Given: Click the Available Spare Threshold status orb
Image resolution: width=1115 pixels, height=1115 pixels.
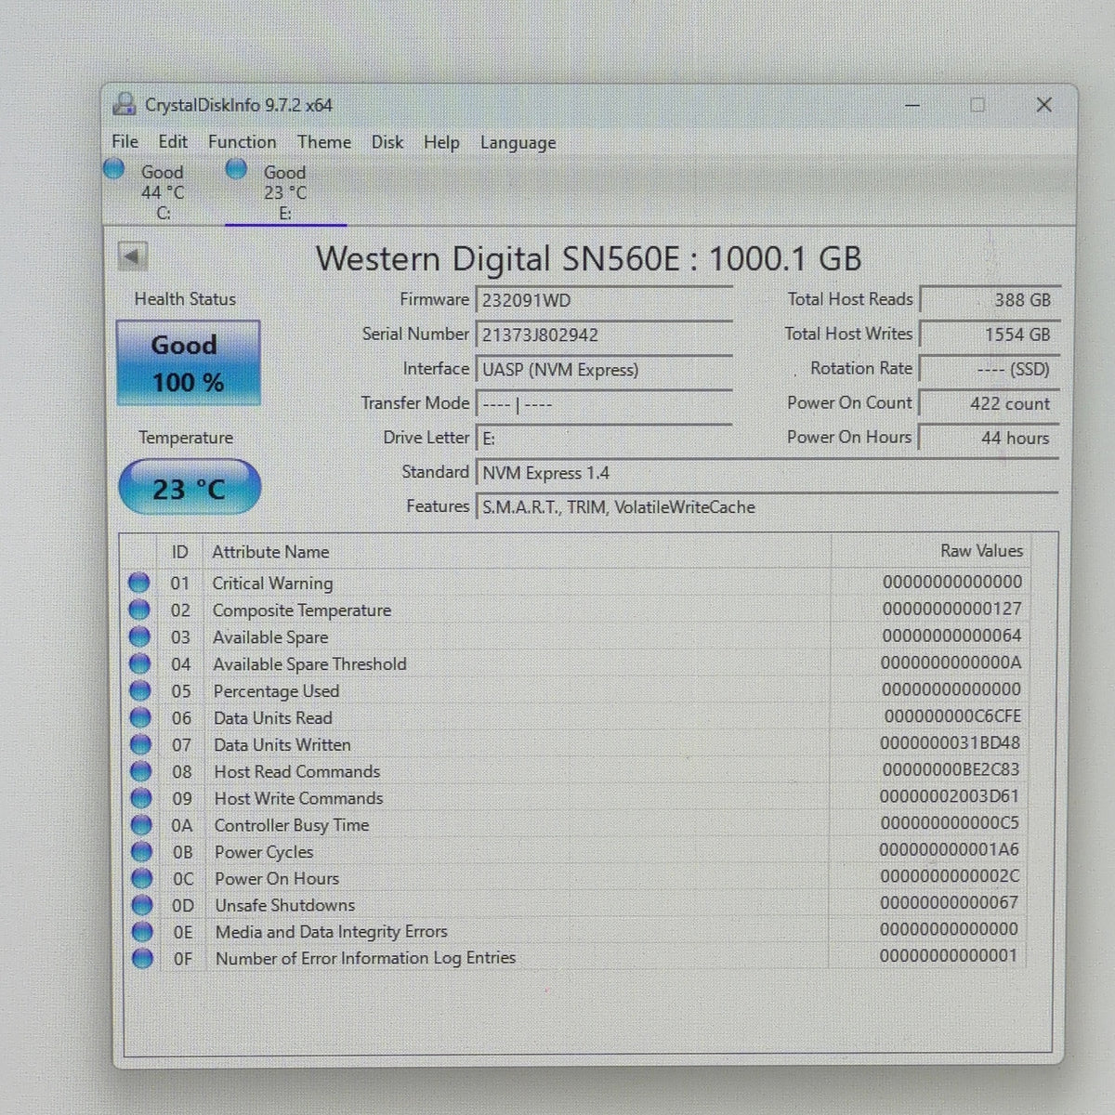Looking at the screenshot, I should [x=139, y=663].
